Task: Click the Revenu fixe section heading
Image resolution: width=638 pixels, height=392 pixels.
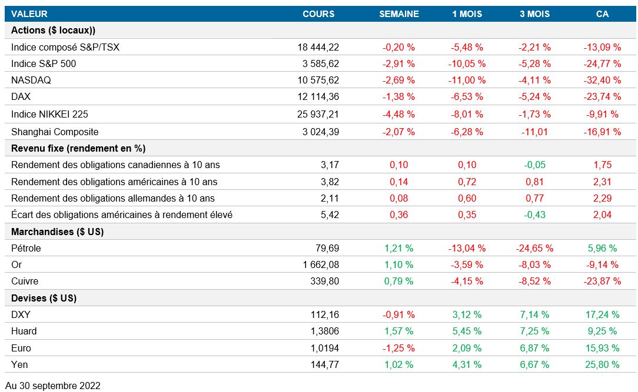Action: [78, 148]
